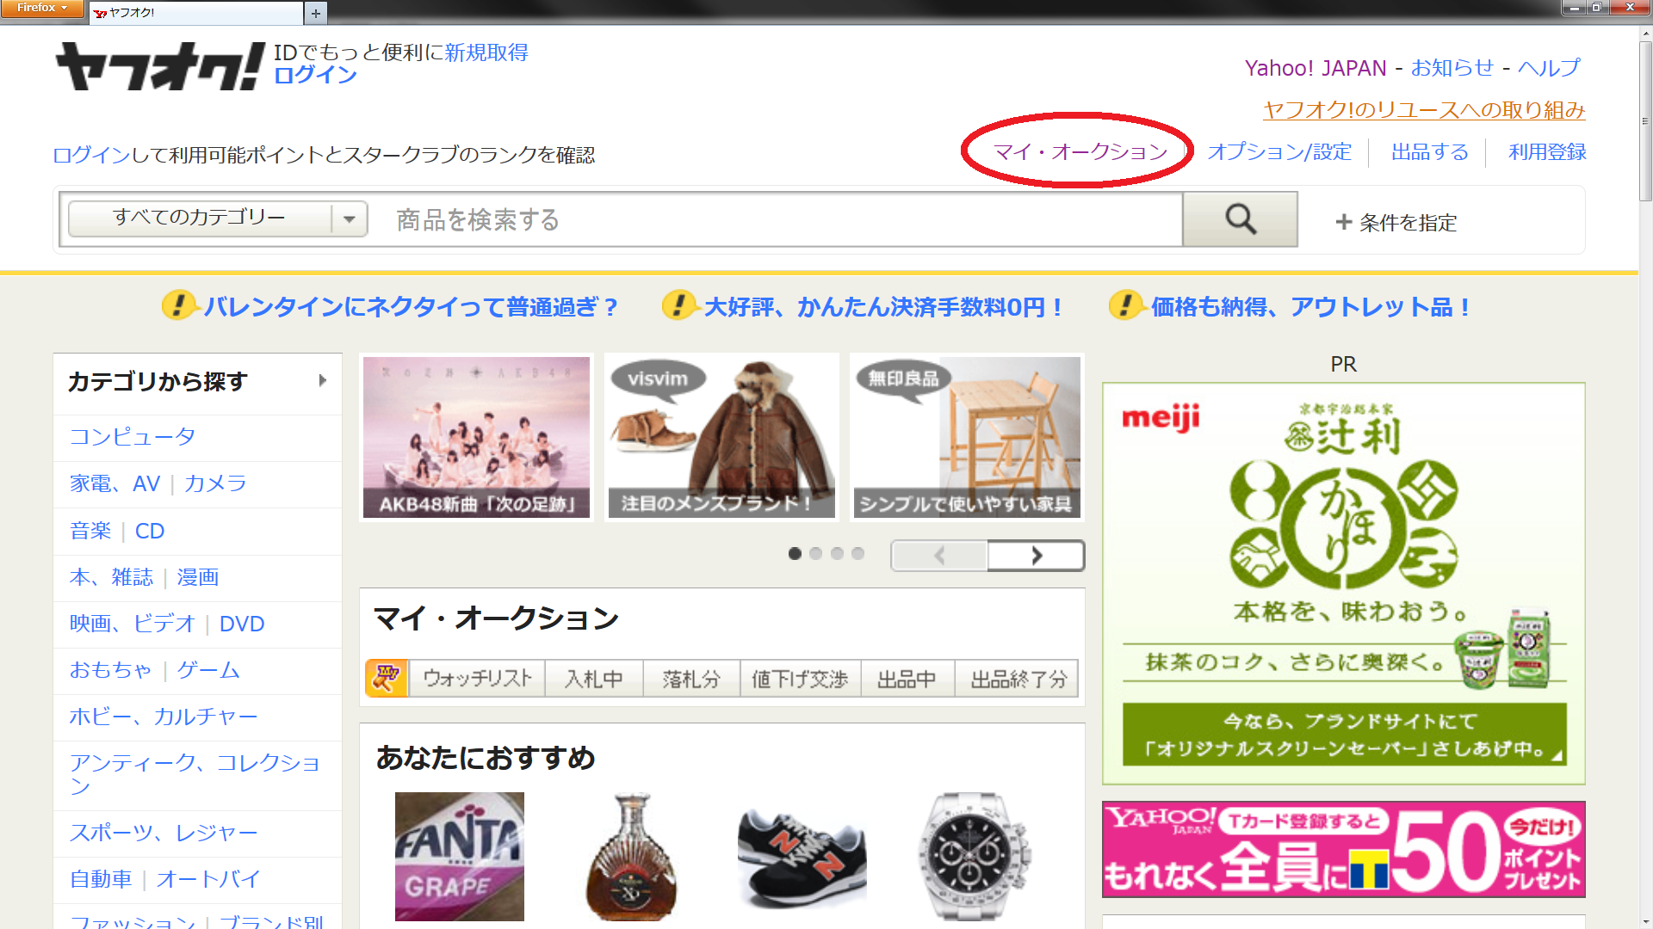Click the plus icon next to 条件を指定
Image resolution: width=1653 pixels, height=929 pixels.
(x=1343, y=222)
